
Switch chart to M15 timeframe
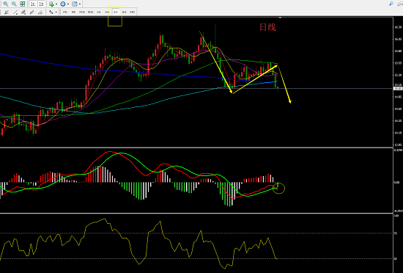pos(82,12)
